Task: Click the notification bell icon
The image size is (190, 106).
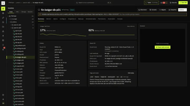Action: pos(161,3)
